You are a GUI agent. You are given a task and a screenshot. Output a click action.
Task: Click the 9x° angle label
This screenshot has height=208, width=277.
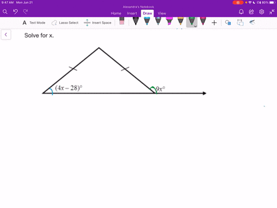pos(160,89)
